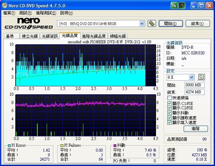Click the copy-to-clipboard icon in title bar
Screen dimensions: 215x166
coord(174,6)
